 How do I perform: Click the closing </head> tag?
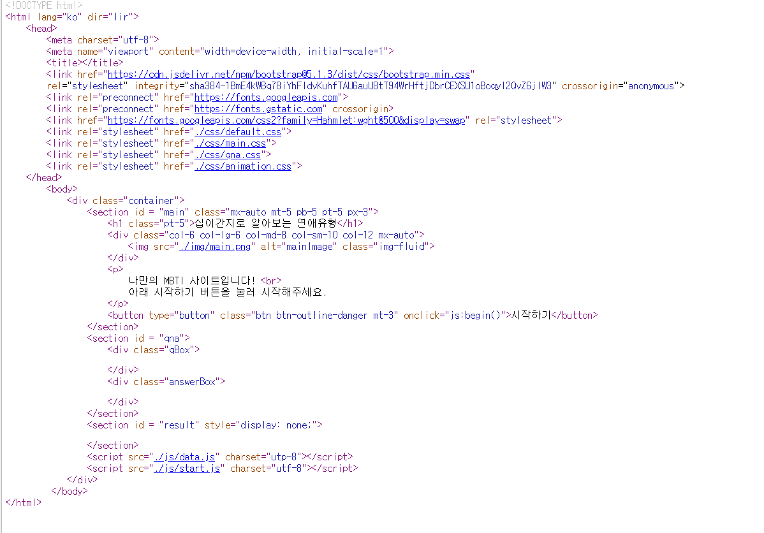click(44, 178)
